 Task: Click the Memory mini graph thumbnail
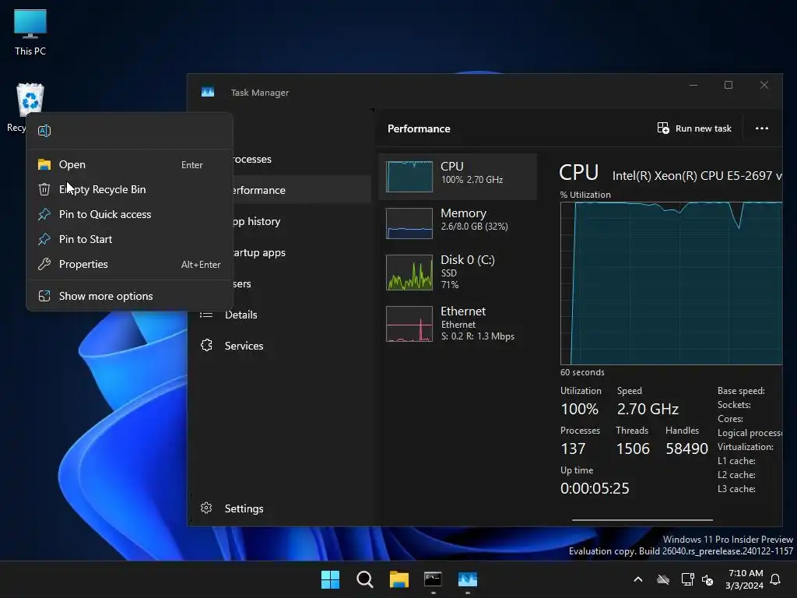tap(409, 223)
